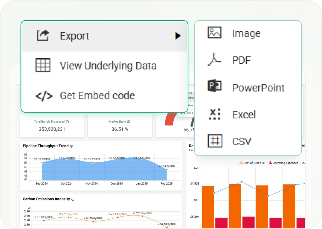Select the Image export picture icon
322x229 pixels.
[215, 33]
